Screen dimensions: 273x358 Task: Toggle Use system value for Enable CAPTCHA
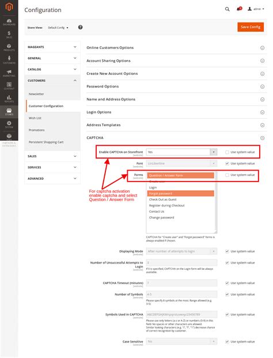(227, 152)
